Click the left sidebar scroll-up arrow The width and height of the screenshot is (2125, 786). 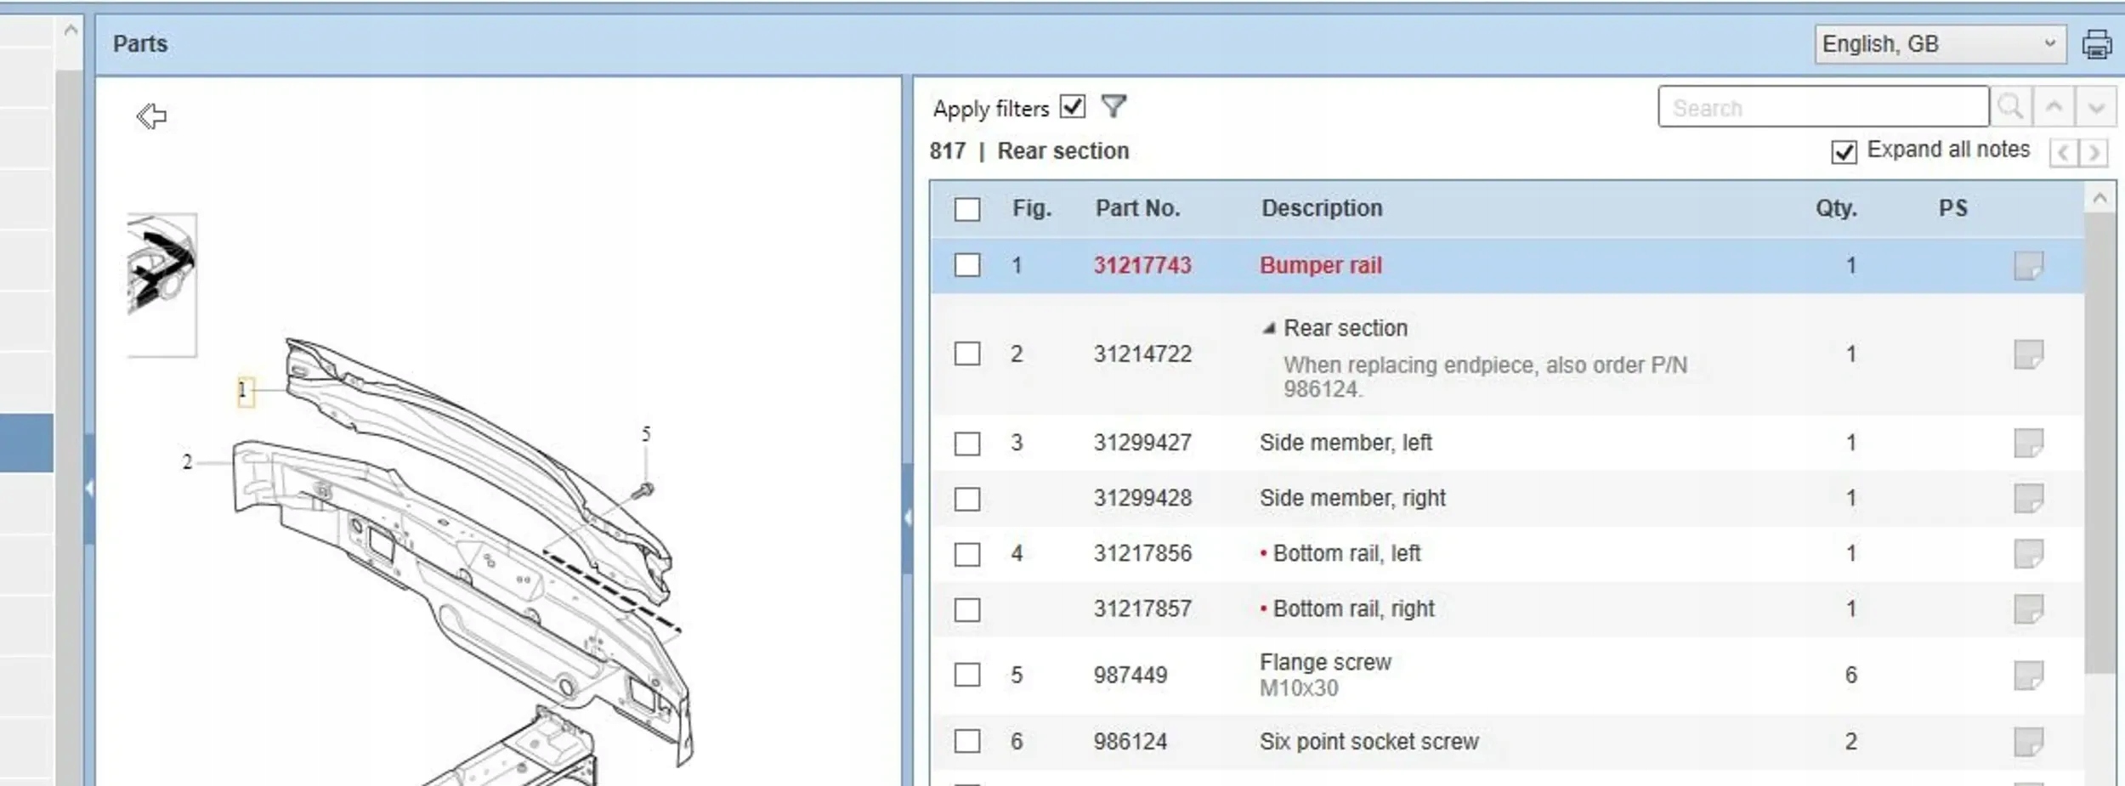[71, 30]
